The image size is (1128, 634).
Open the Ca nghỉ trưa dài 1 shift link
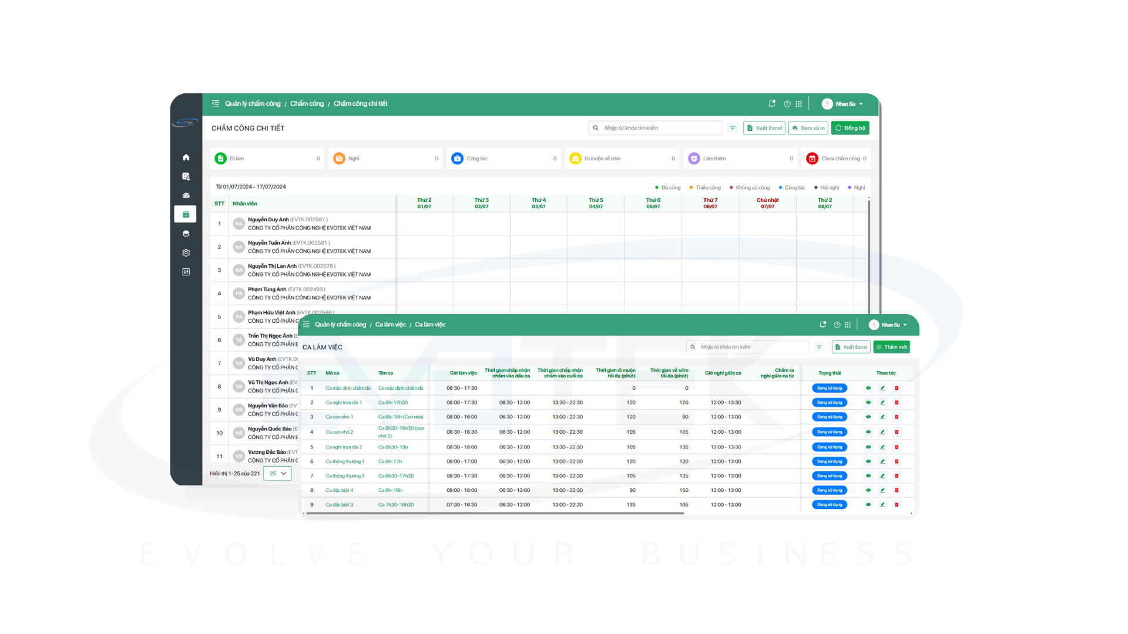tap(344, 403)
